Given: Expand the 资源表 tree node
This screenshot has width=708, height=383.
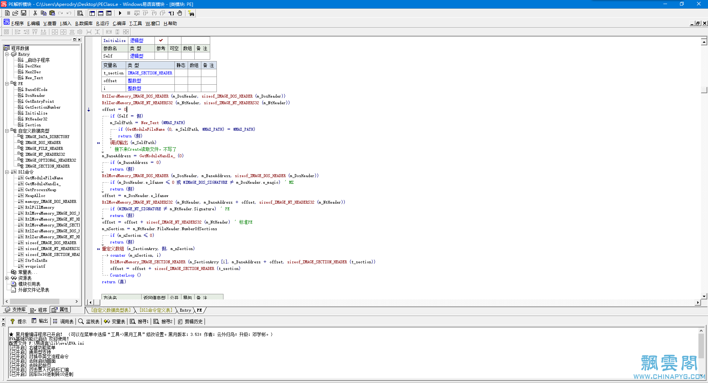Looking at the screenshot, I should (7, 278).
